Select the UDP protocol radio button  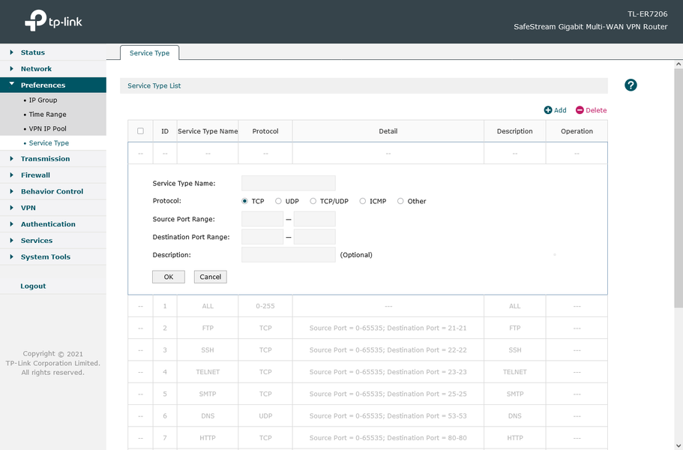click(278, 201)
